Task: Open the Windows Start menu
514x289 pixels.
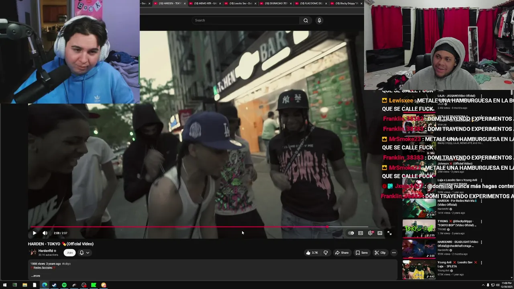Action: (4, 285)
